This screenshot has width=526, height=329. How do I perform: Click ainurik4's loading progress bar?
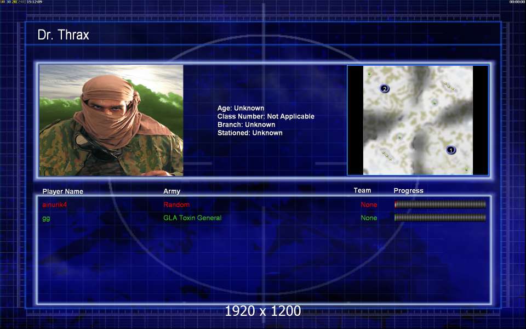tap(440, 204)
